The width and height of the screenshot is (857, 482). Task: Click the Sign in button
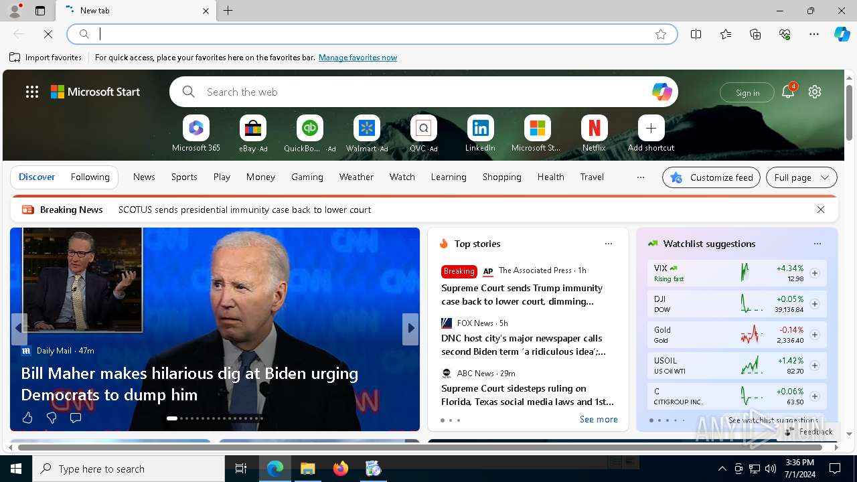[x=747, y=92]
